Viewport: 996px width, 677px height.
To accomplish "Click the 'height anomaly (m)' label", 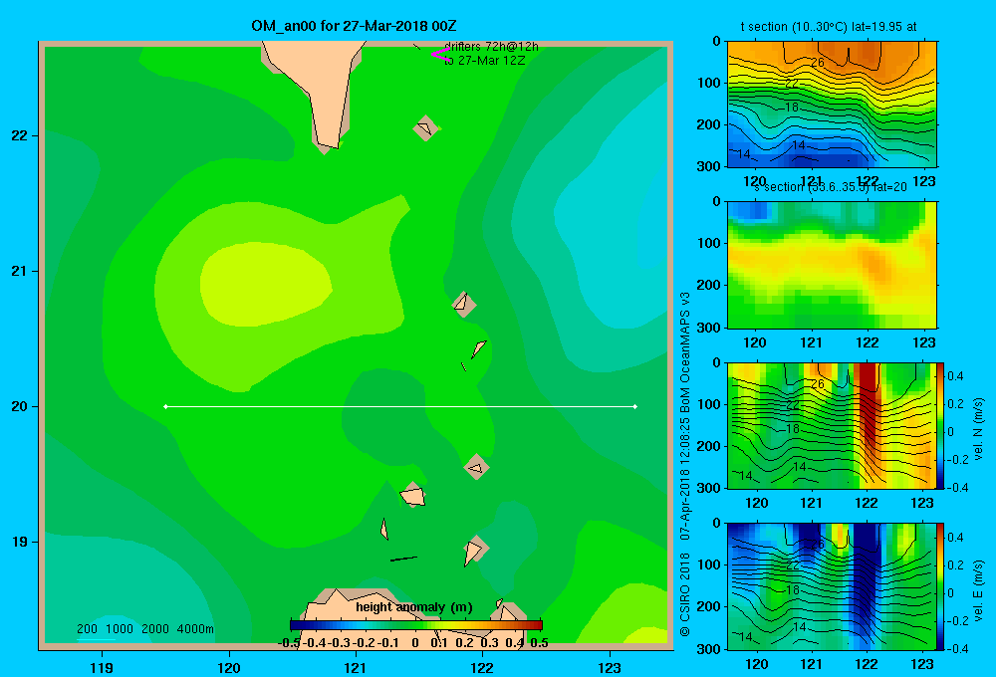I will [414, 607].
